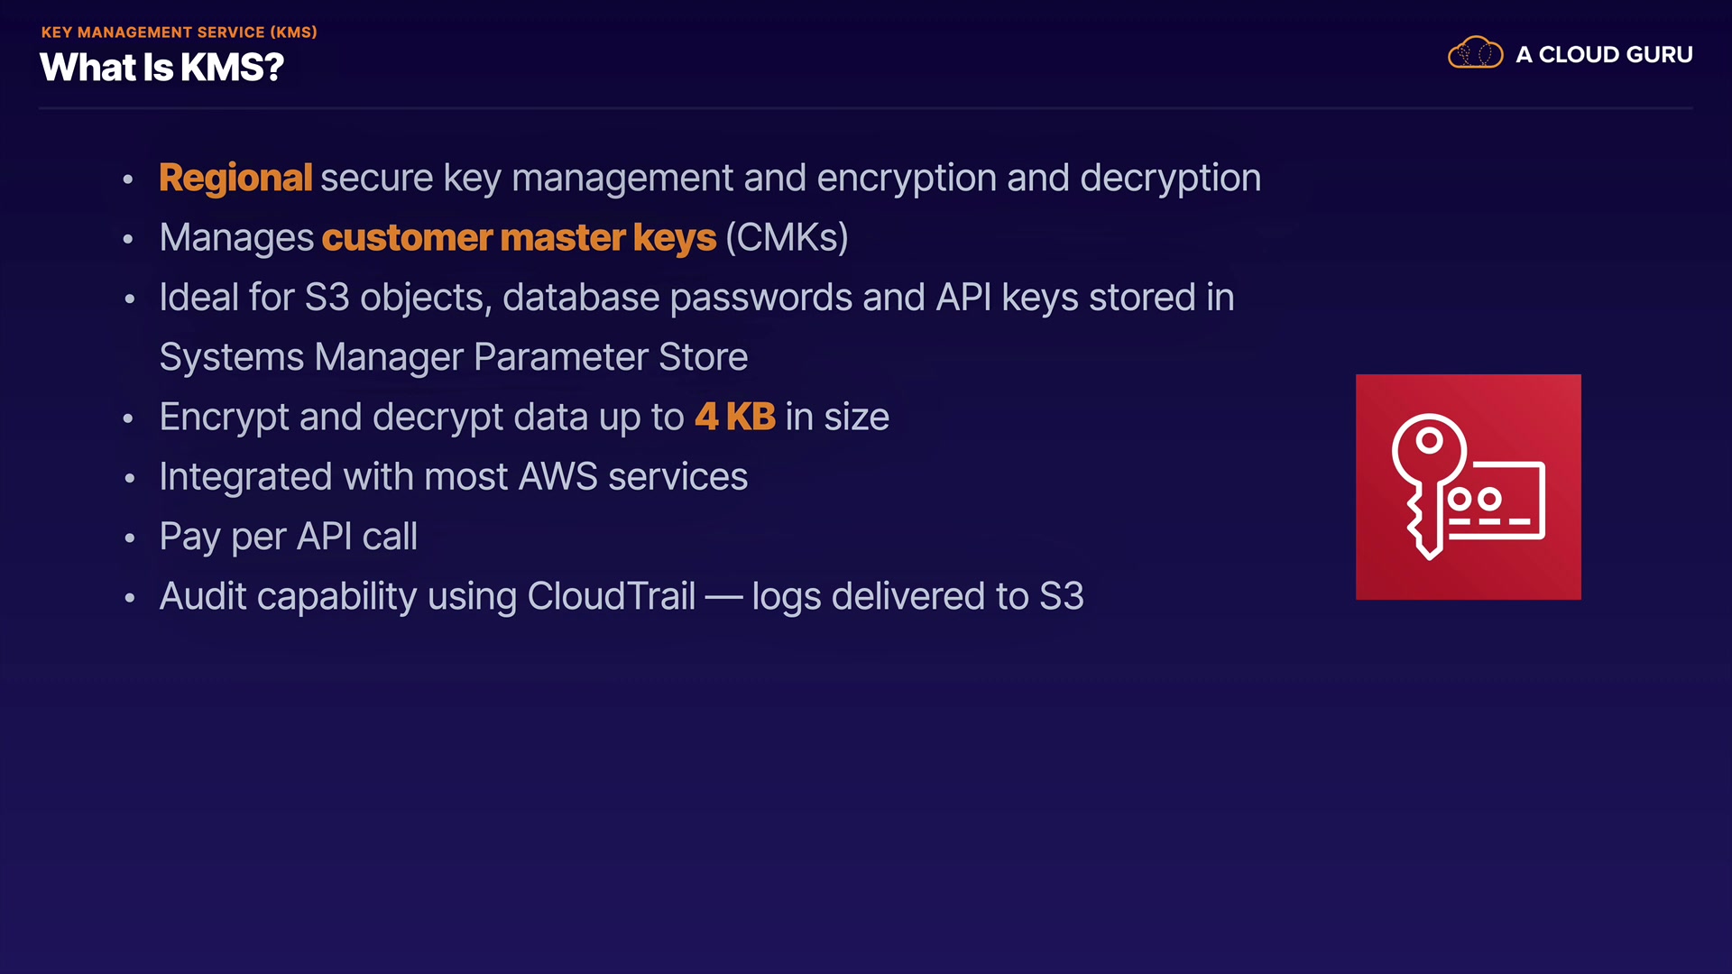The image size is (1732, 974).
Task: Click the A Cloud Guru cloud logo
Action: coord(1475,54)
